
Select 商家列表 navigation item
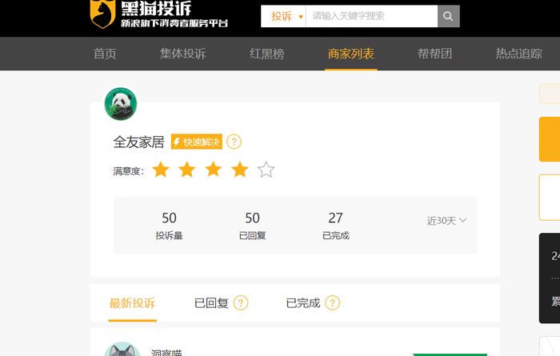(350, 54)
